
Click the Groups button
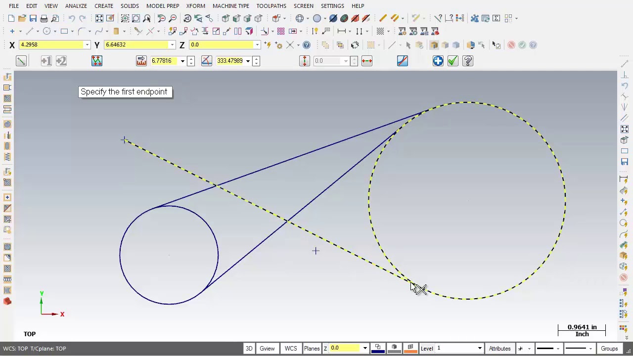click(x=609, y=349)
